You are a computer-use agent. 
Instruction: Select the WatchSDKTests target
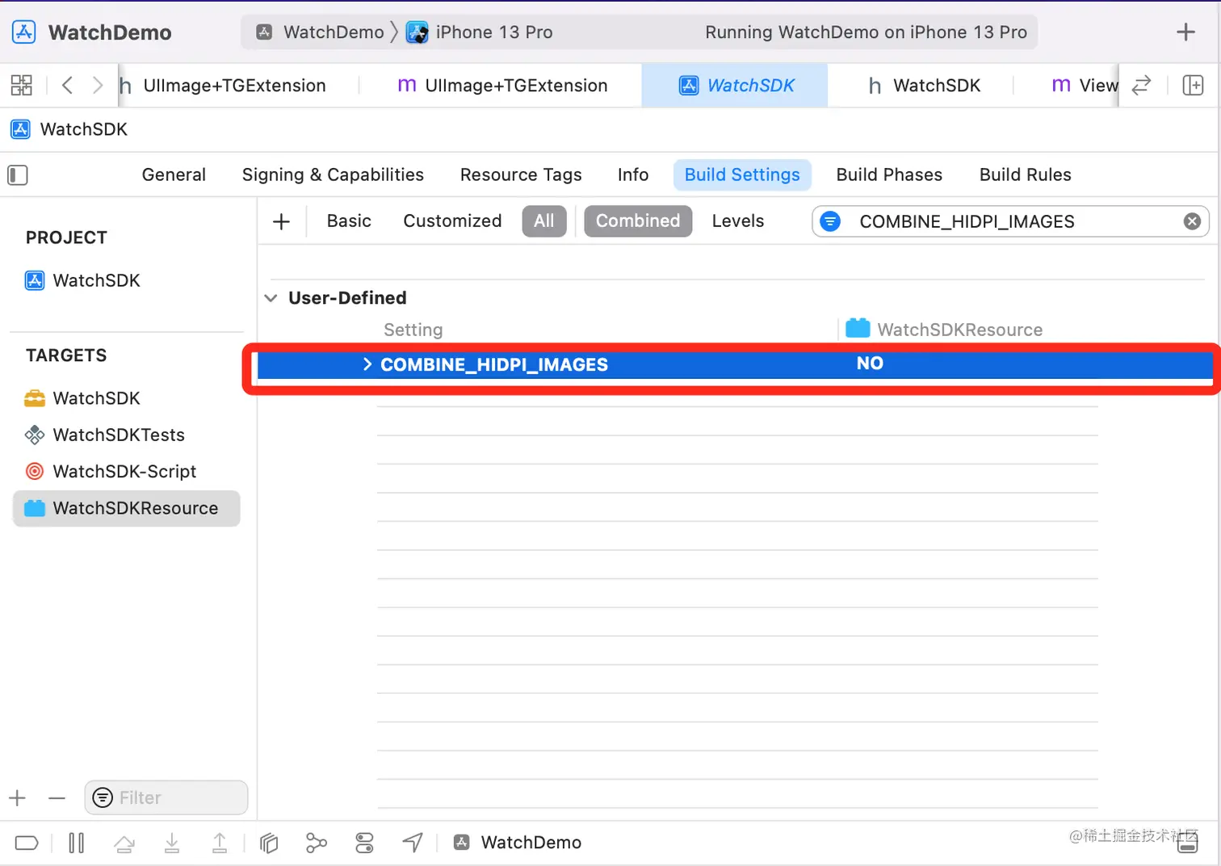(105, 435)
